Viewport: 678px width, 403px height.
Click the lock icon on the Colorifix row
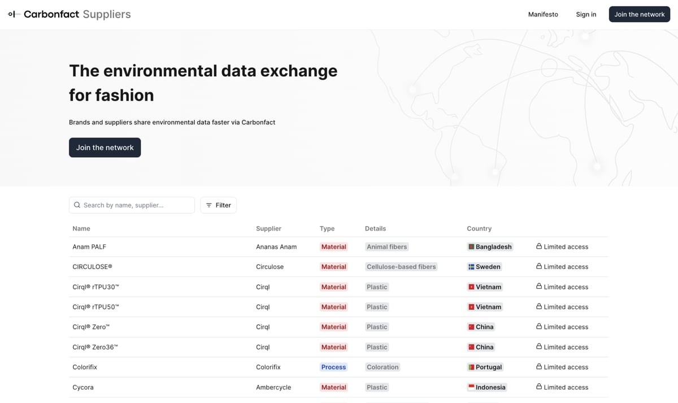(x=538, y=367)
